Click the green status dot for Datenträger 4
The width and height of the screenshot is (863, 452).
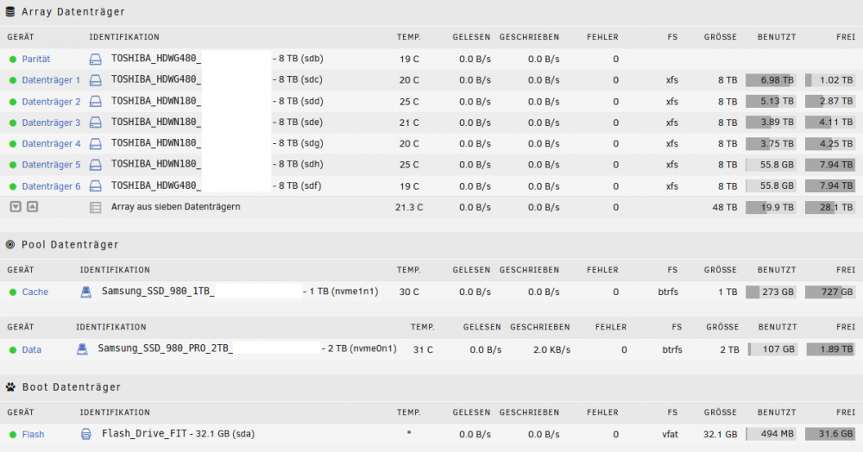point(13,144)
